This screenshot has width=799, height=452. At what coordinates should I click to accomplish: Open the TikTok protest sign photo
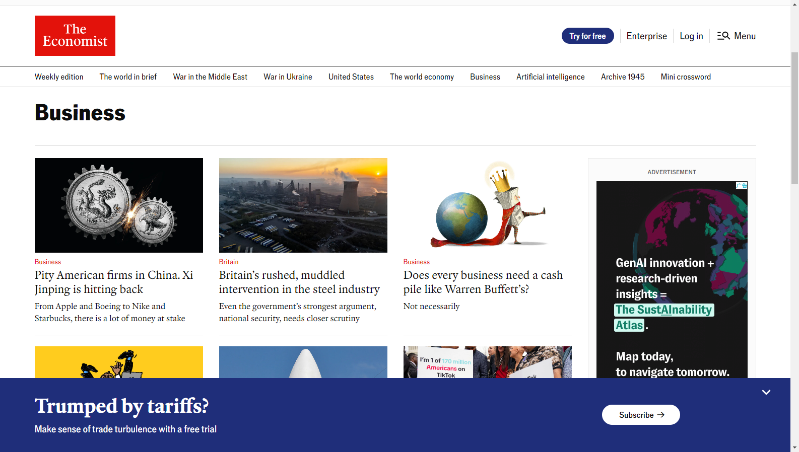488,362
